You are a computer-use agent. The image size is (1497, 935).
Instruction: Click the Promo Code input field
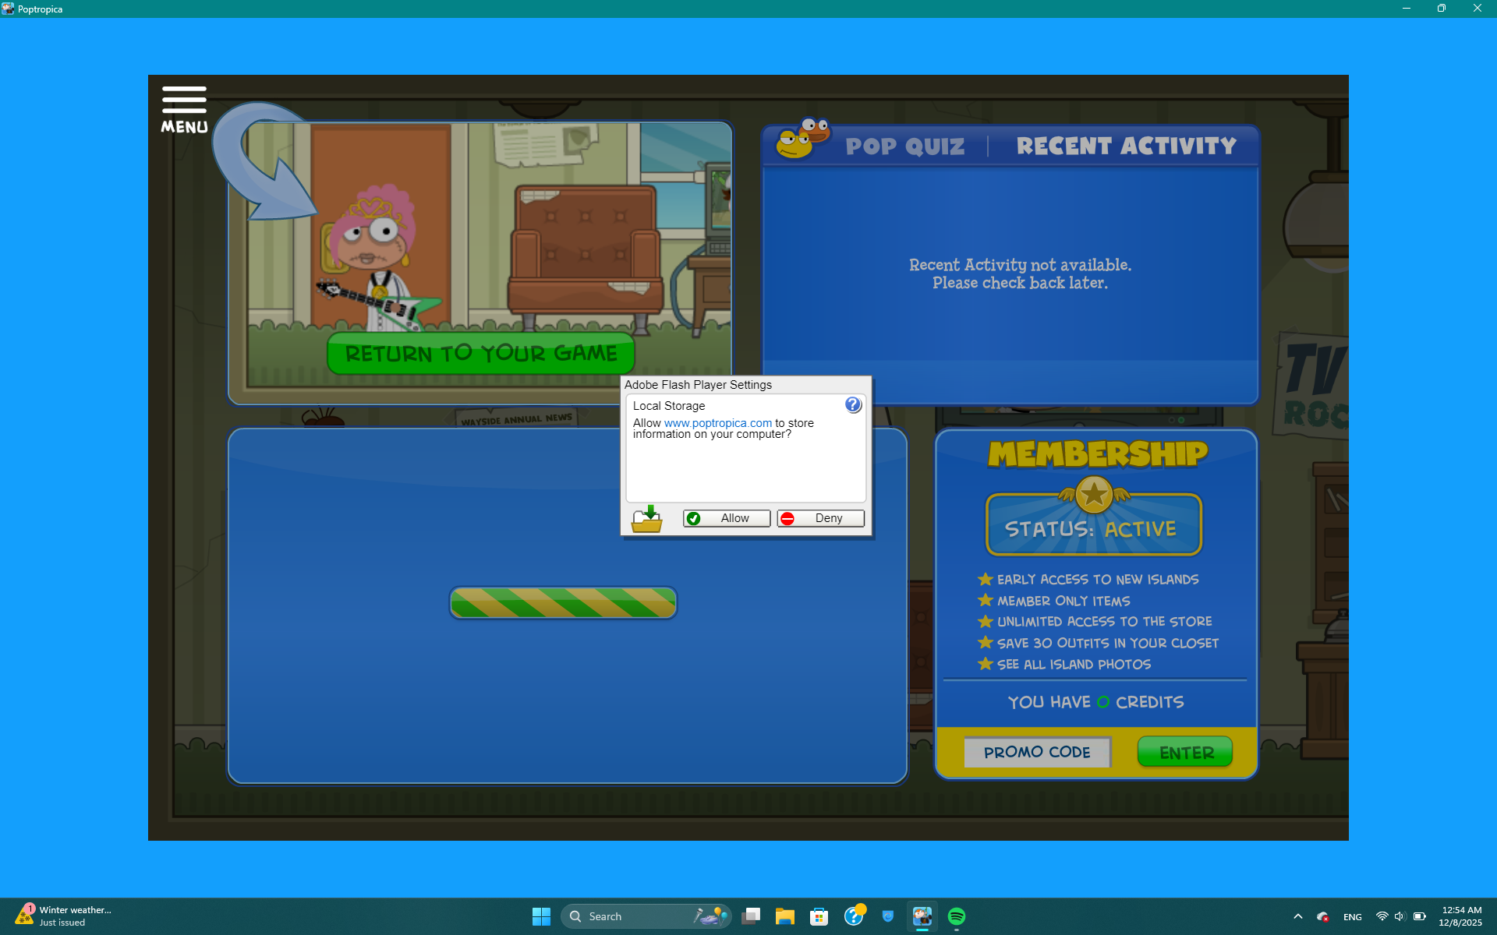(1037, 753)
